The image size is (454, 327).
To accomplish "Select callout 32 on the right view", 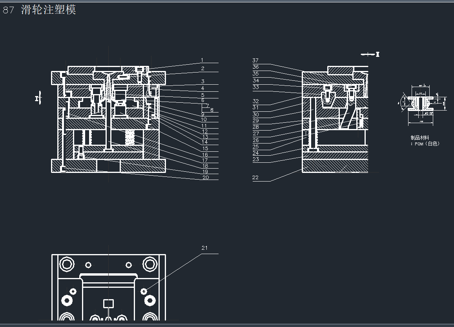I will click(256, 101).
